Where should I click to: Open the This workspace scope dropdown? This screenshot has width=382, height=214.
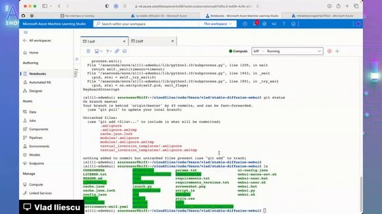(x=217, y=24)
